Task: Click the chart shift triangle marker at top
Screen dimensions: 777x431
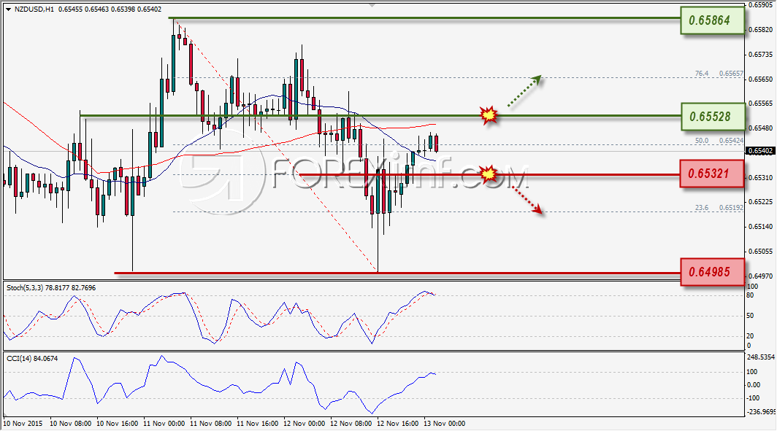Action: click(x=372, y=5)
